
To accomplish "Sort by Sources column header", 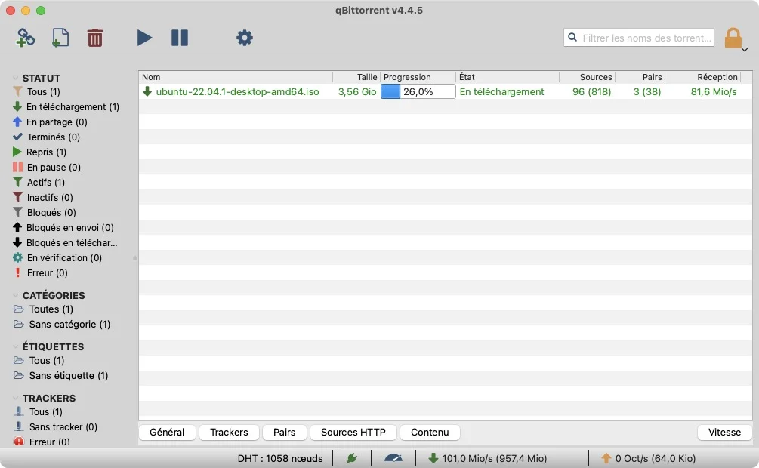I will (587, 77).
